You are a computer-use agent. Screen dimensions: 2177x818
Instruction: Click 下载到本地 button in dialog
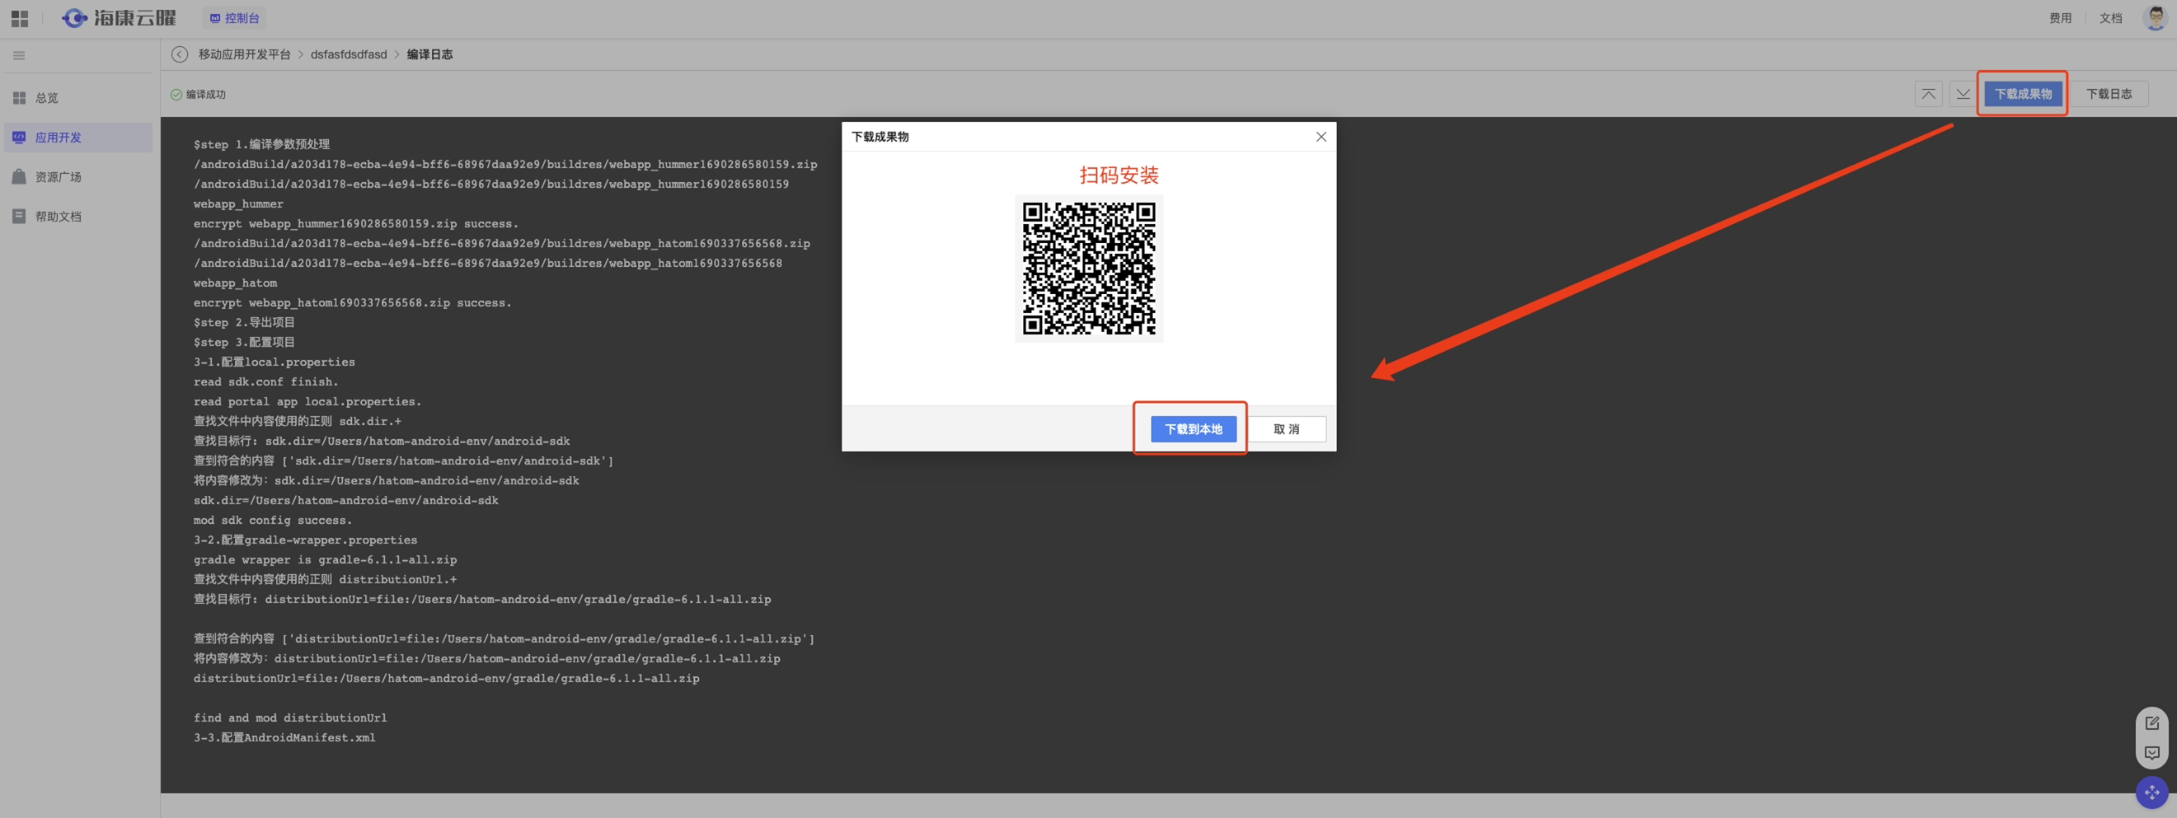coord(1194,429)
